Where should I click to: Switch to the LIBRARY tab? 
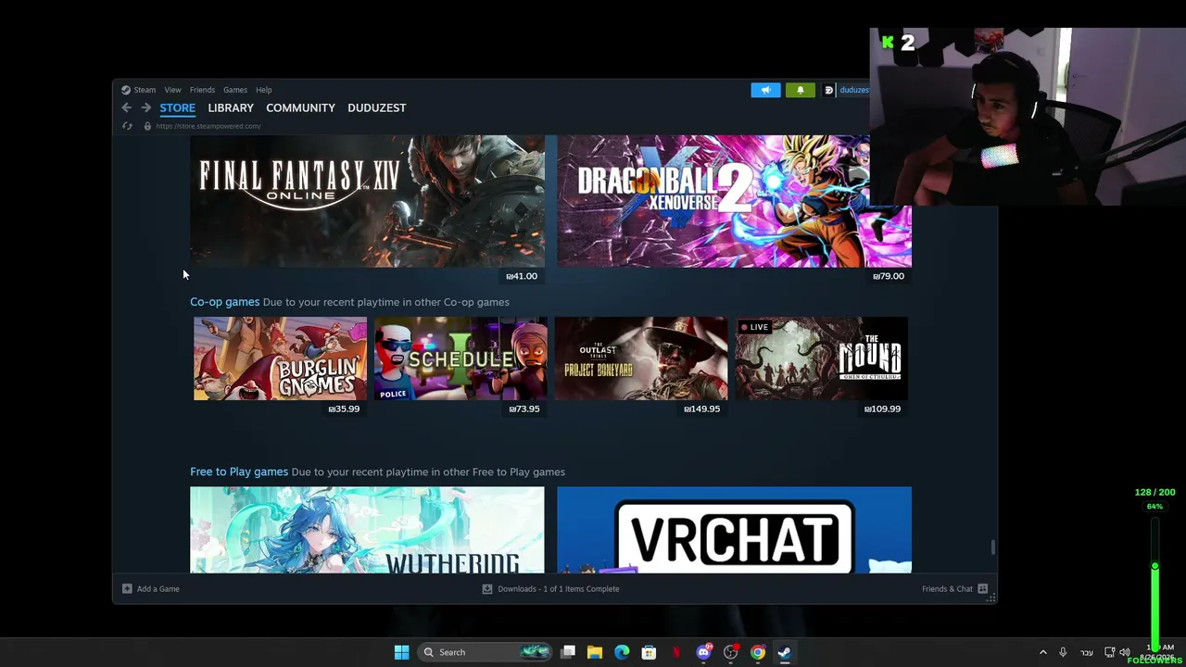pyautogui.click(x=231, y=107)
